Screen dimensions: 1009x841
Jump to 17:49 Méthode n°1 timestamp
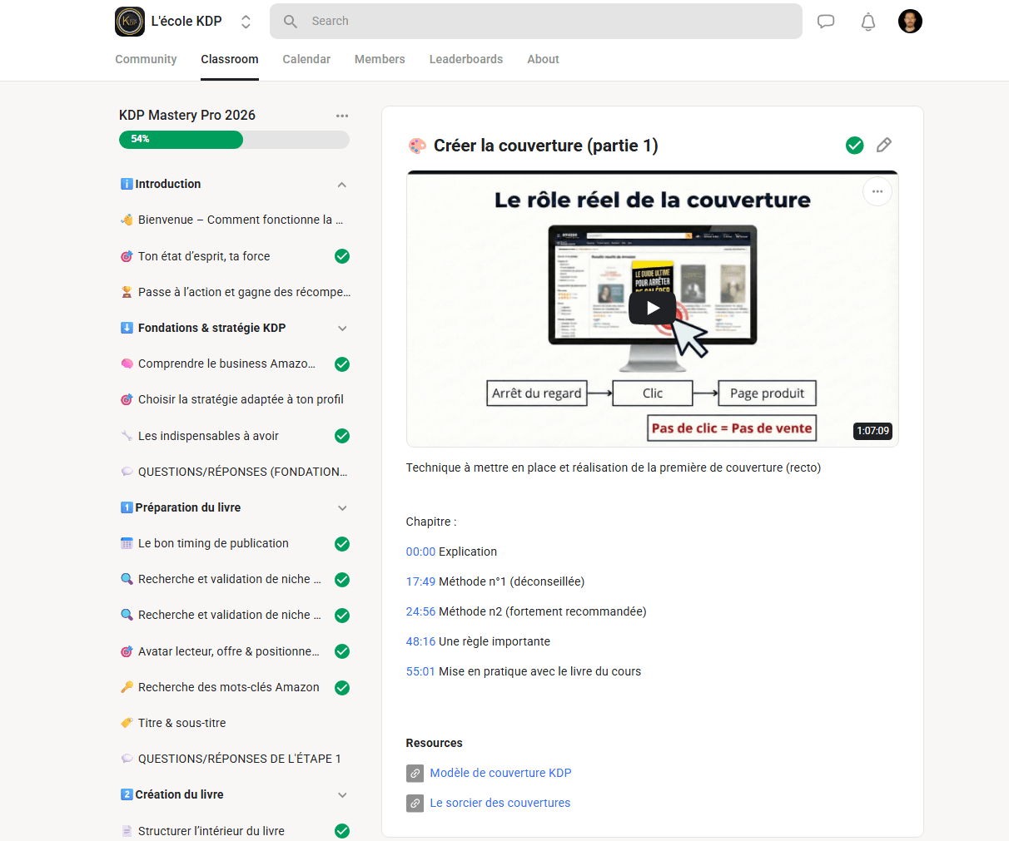coord(420,581)
